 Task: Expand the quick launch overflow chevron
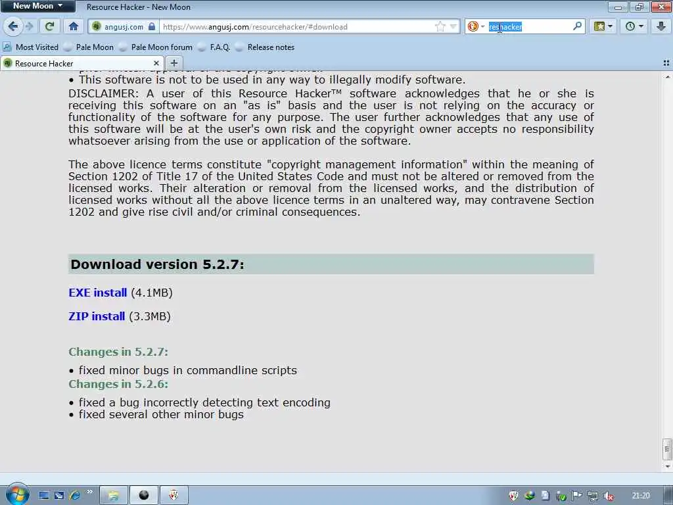coord(89,492)
